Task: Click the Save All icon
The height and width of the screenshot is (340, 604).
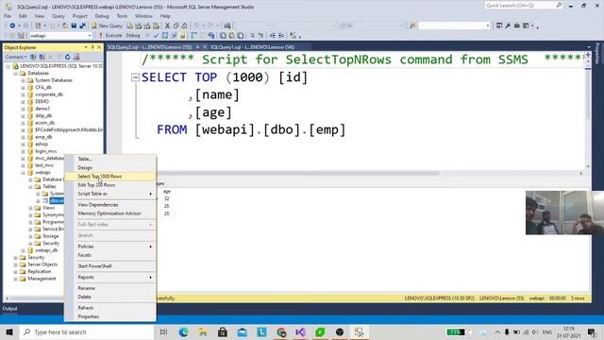Action: (82, 25)
